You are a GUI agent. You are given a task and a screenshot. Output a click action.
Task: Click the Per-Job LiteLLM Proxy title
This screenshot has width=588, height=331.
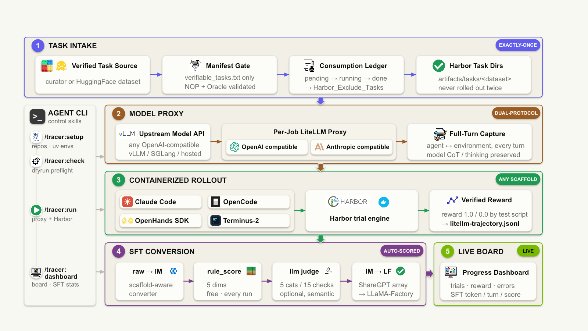click(310, 132)
